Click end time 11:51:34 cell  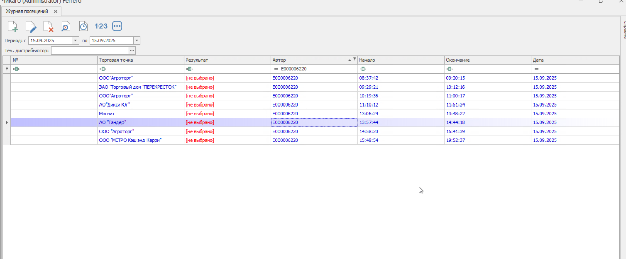tap(488, 105)
